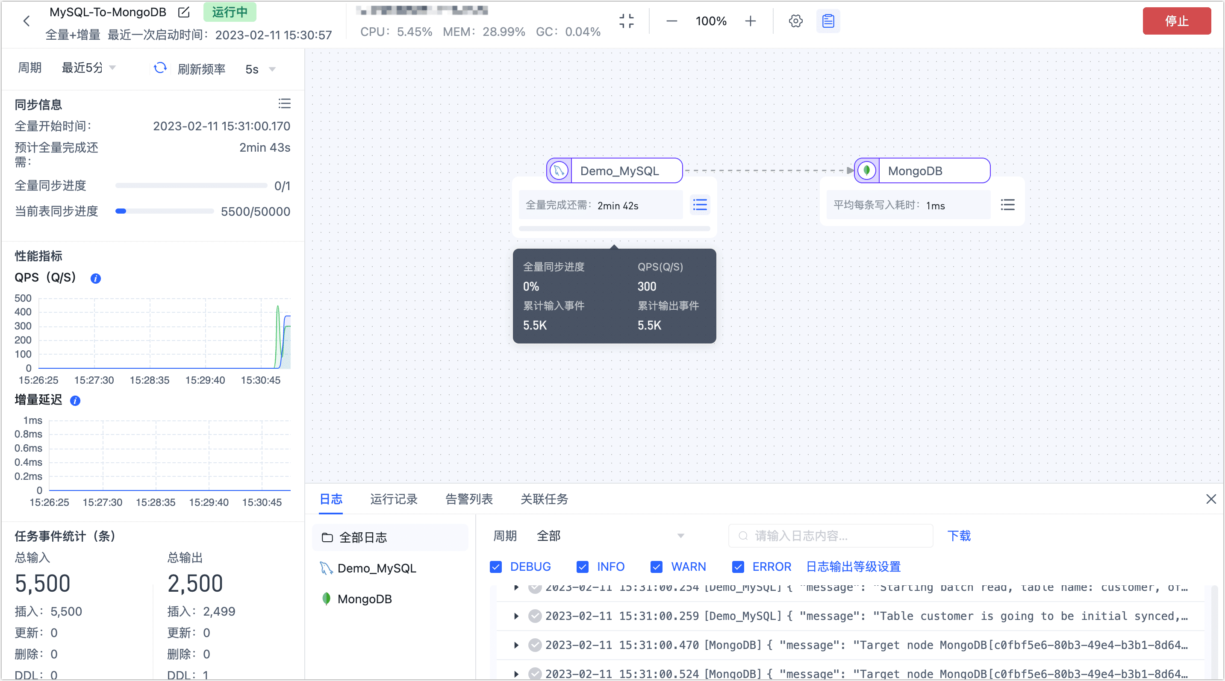
Task: Open the 同步信息 list icon
Action: pos(284,103)
